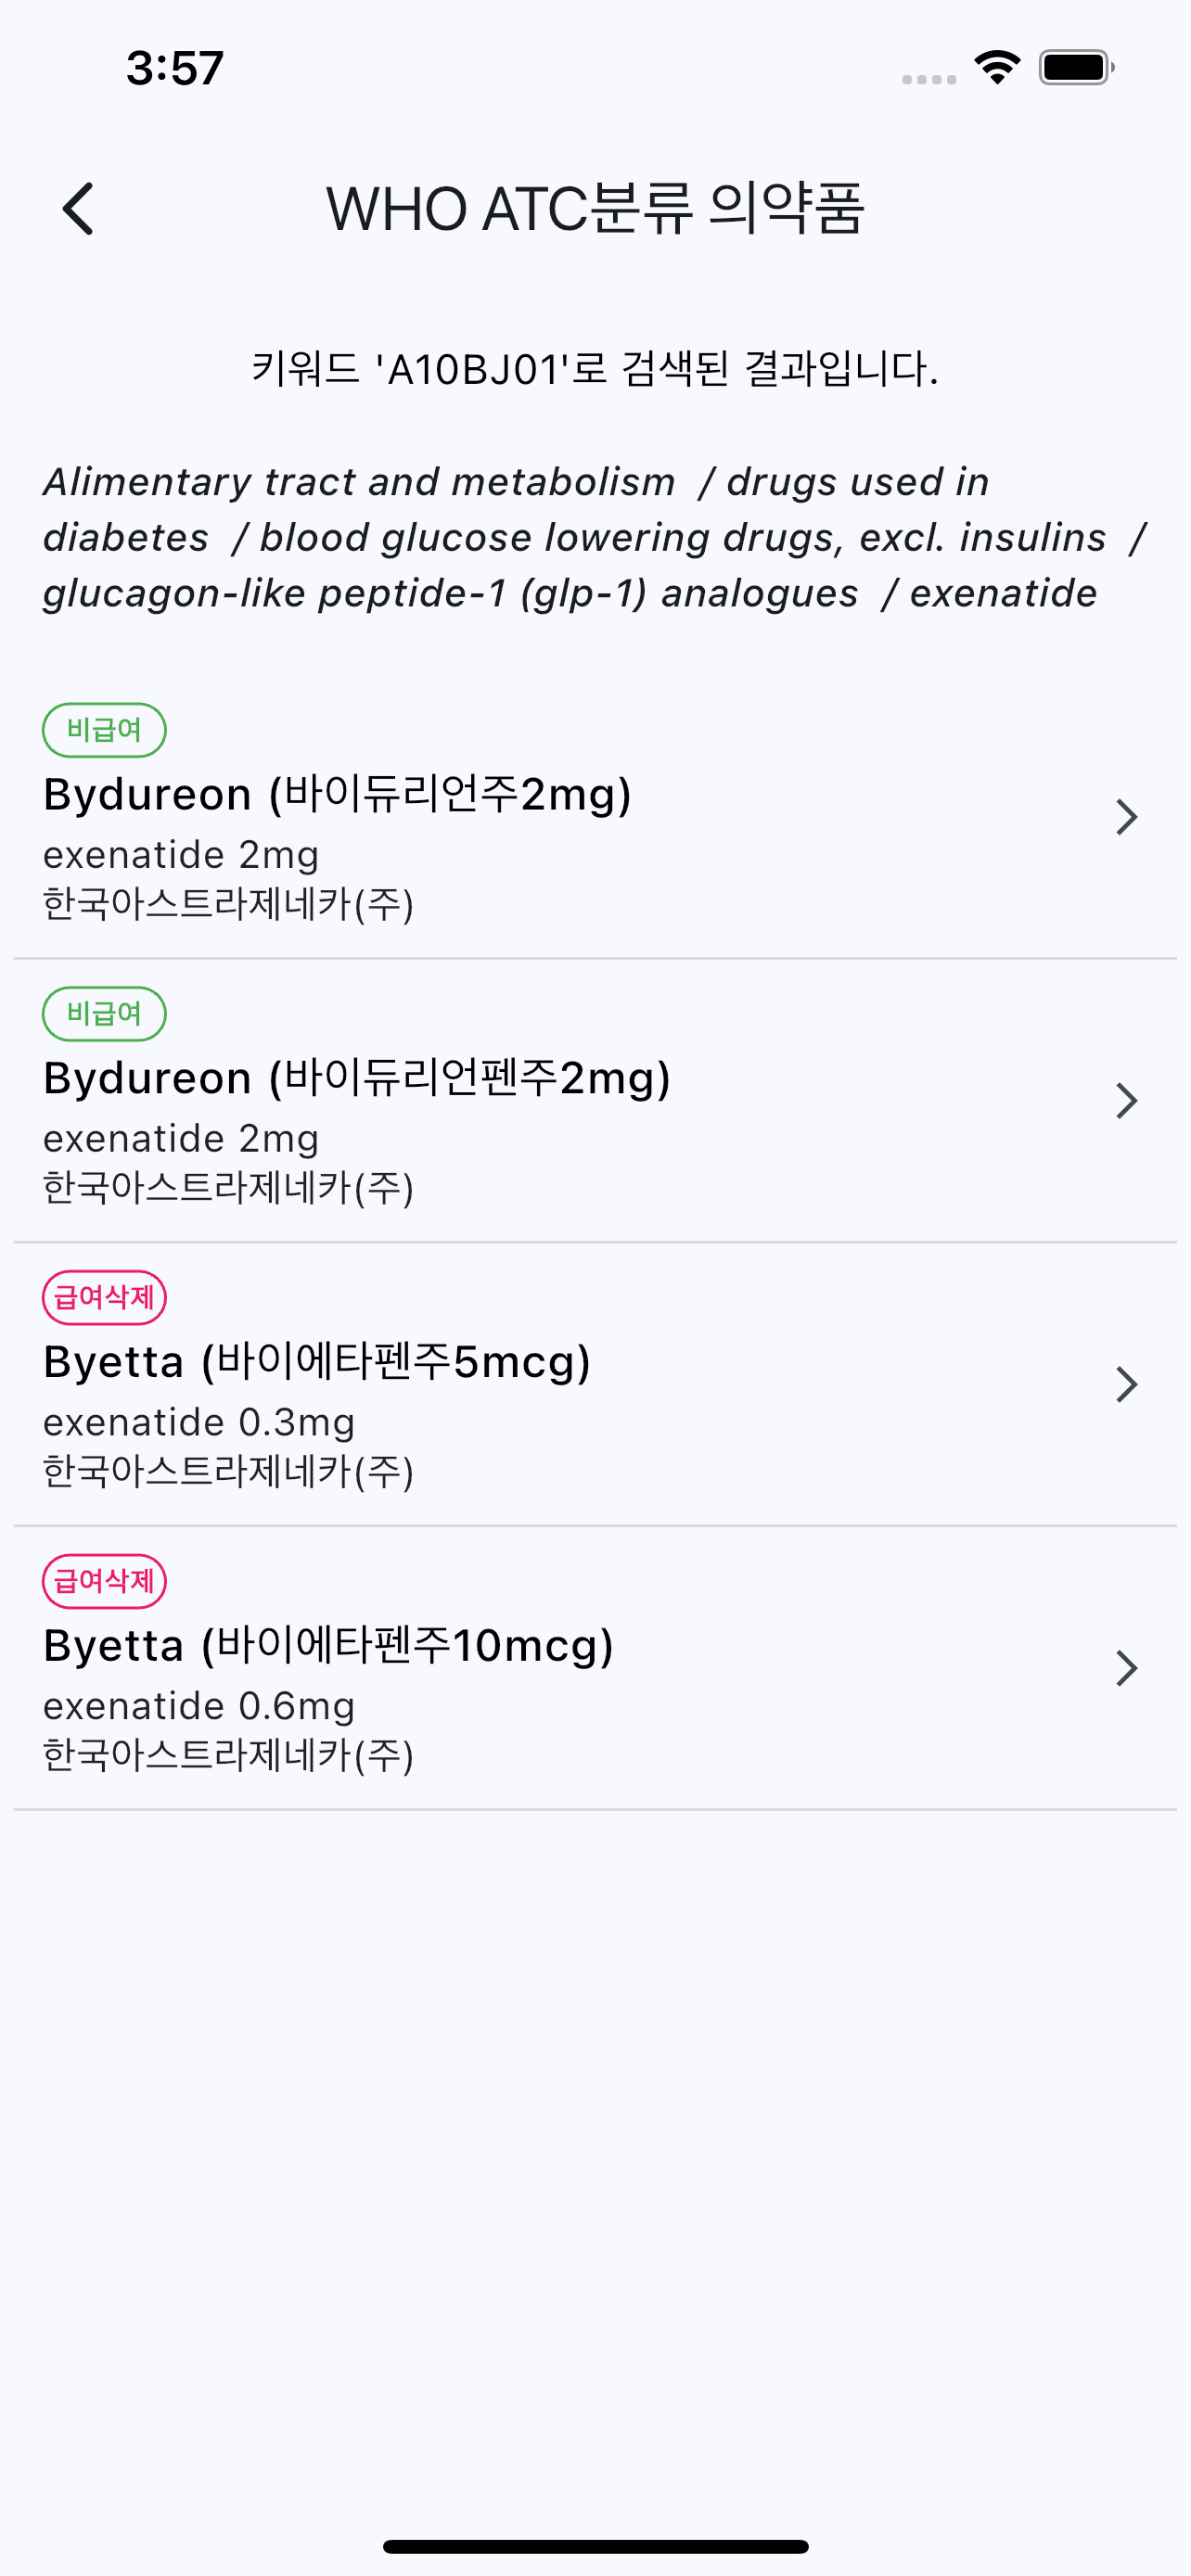The width and height of the screenshot is (1191, 2576).
Task: Tap 비급여 badge on 바이듀리언펜주2mg
Action: (x=104, y=1014)
